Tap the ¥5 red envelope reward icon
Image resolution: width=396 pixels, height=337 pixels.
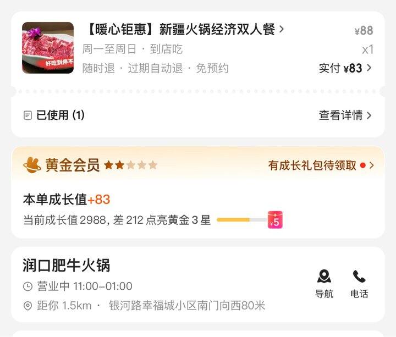[x=275, y=219]
